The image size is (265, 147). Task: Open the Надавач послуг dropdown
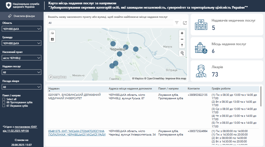[x=21, y=72]
